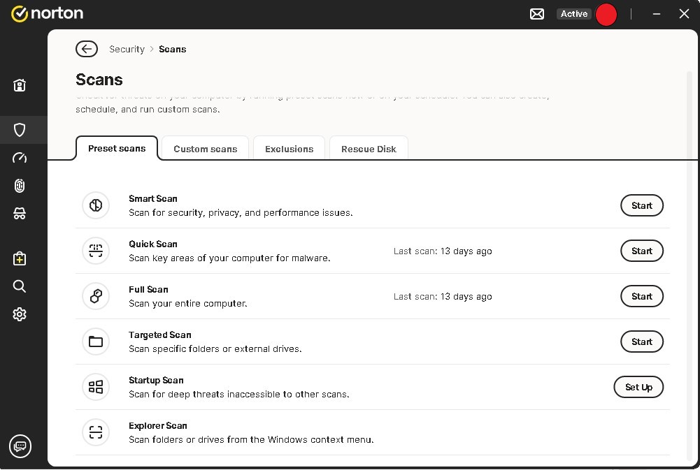This screenshot has width=700, height=470.
Task: Click the Security breadcrumb link
Action: click(x=127, y=49)
